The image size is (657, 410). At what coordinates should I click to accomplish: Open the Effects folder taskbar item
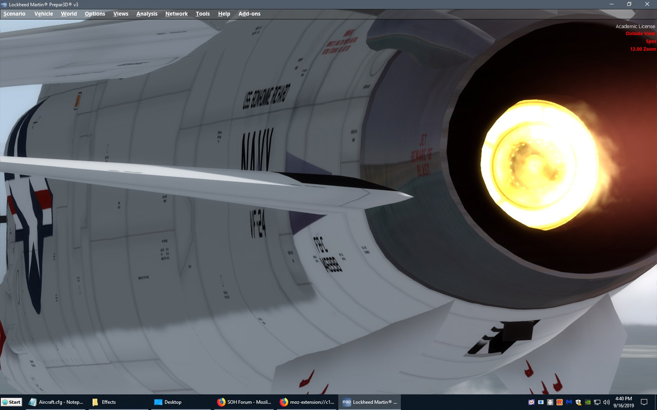(119, 402)
